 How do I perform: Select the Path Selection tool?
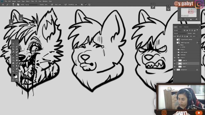tap(17, 66)
